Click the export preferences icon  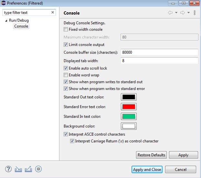28,169
